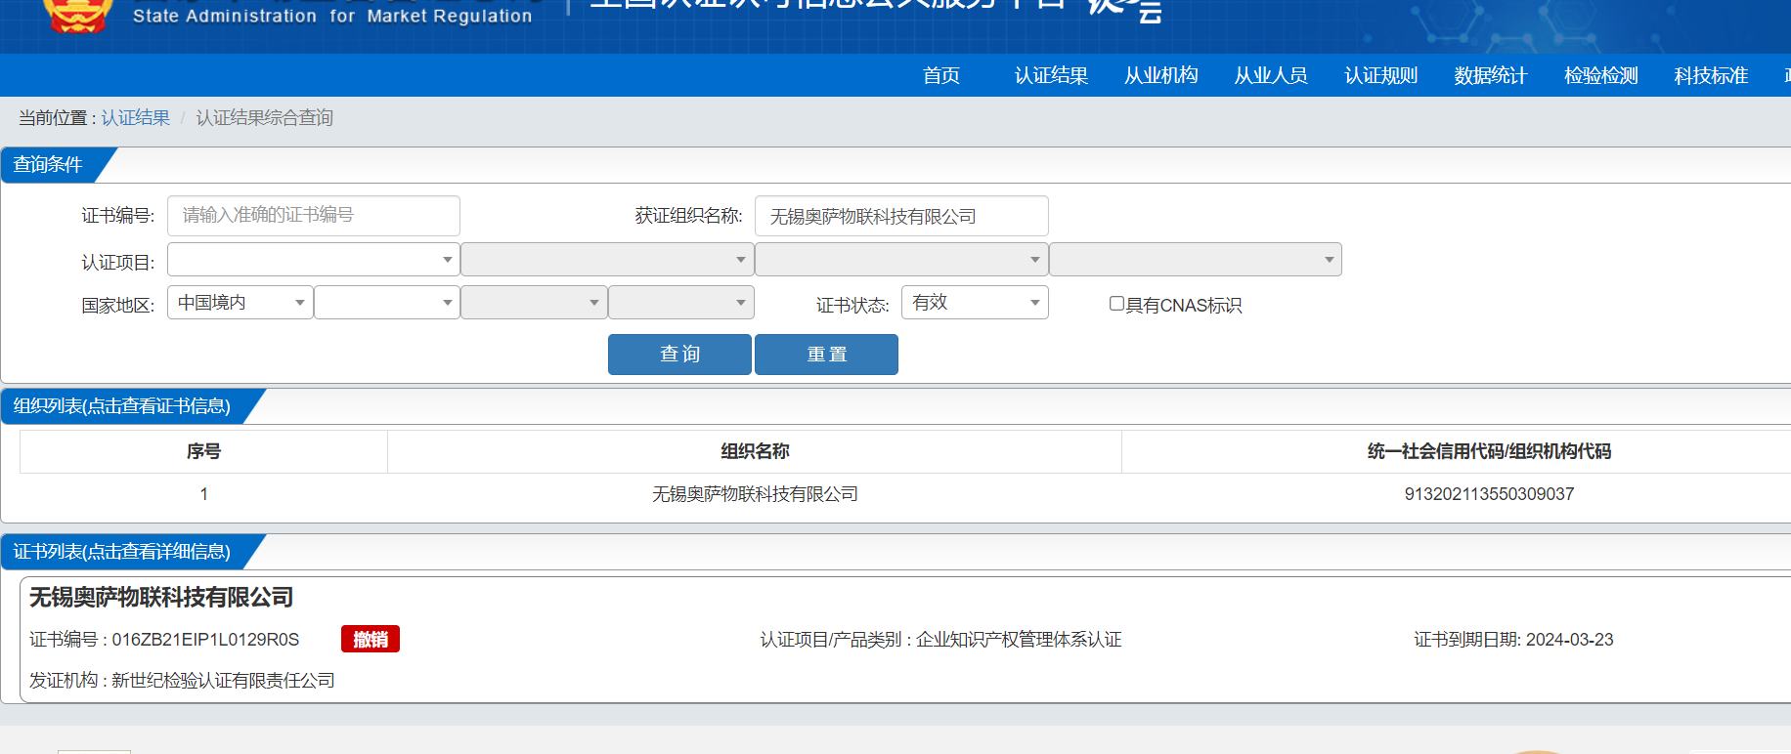Open the 认证结果 menu item
The image size is (1791, 754).
1051,75
